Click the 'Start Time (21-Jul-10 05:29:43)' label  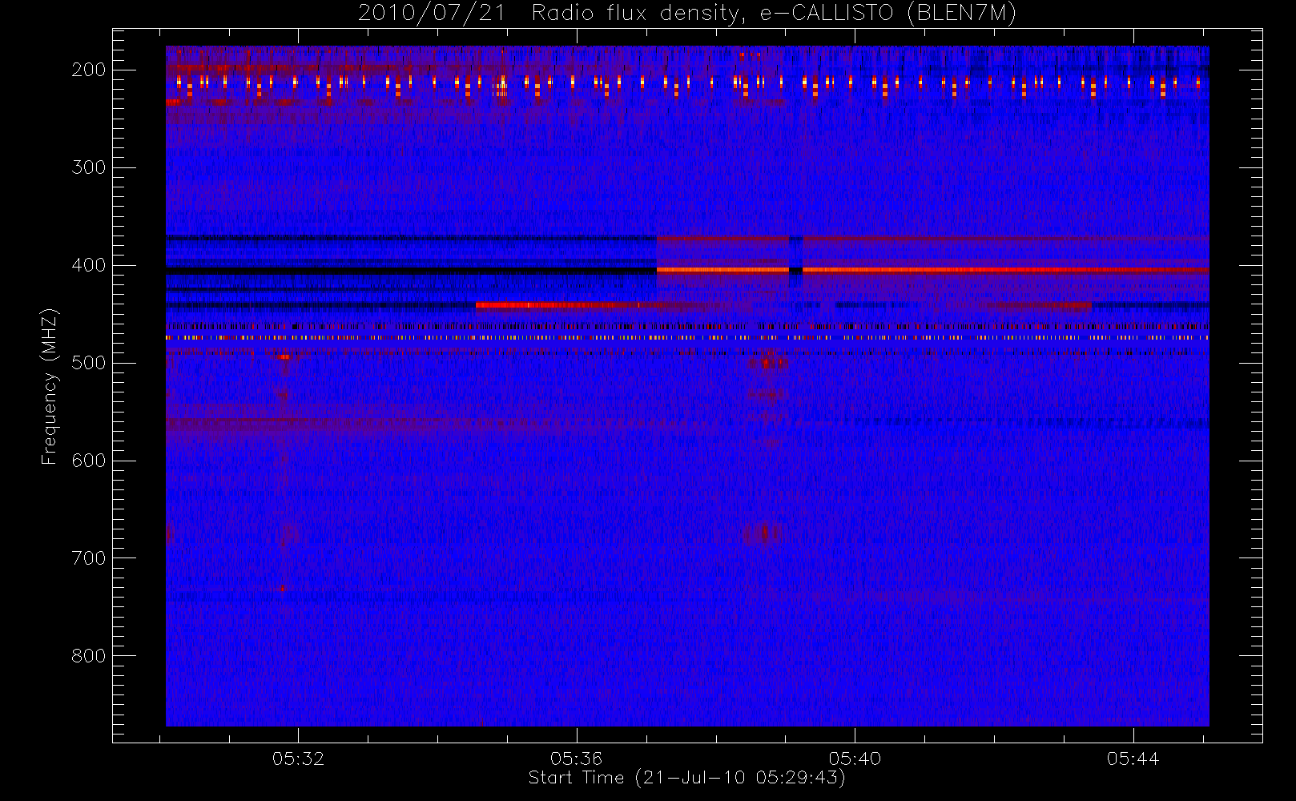(687, 778)
